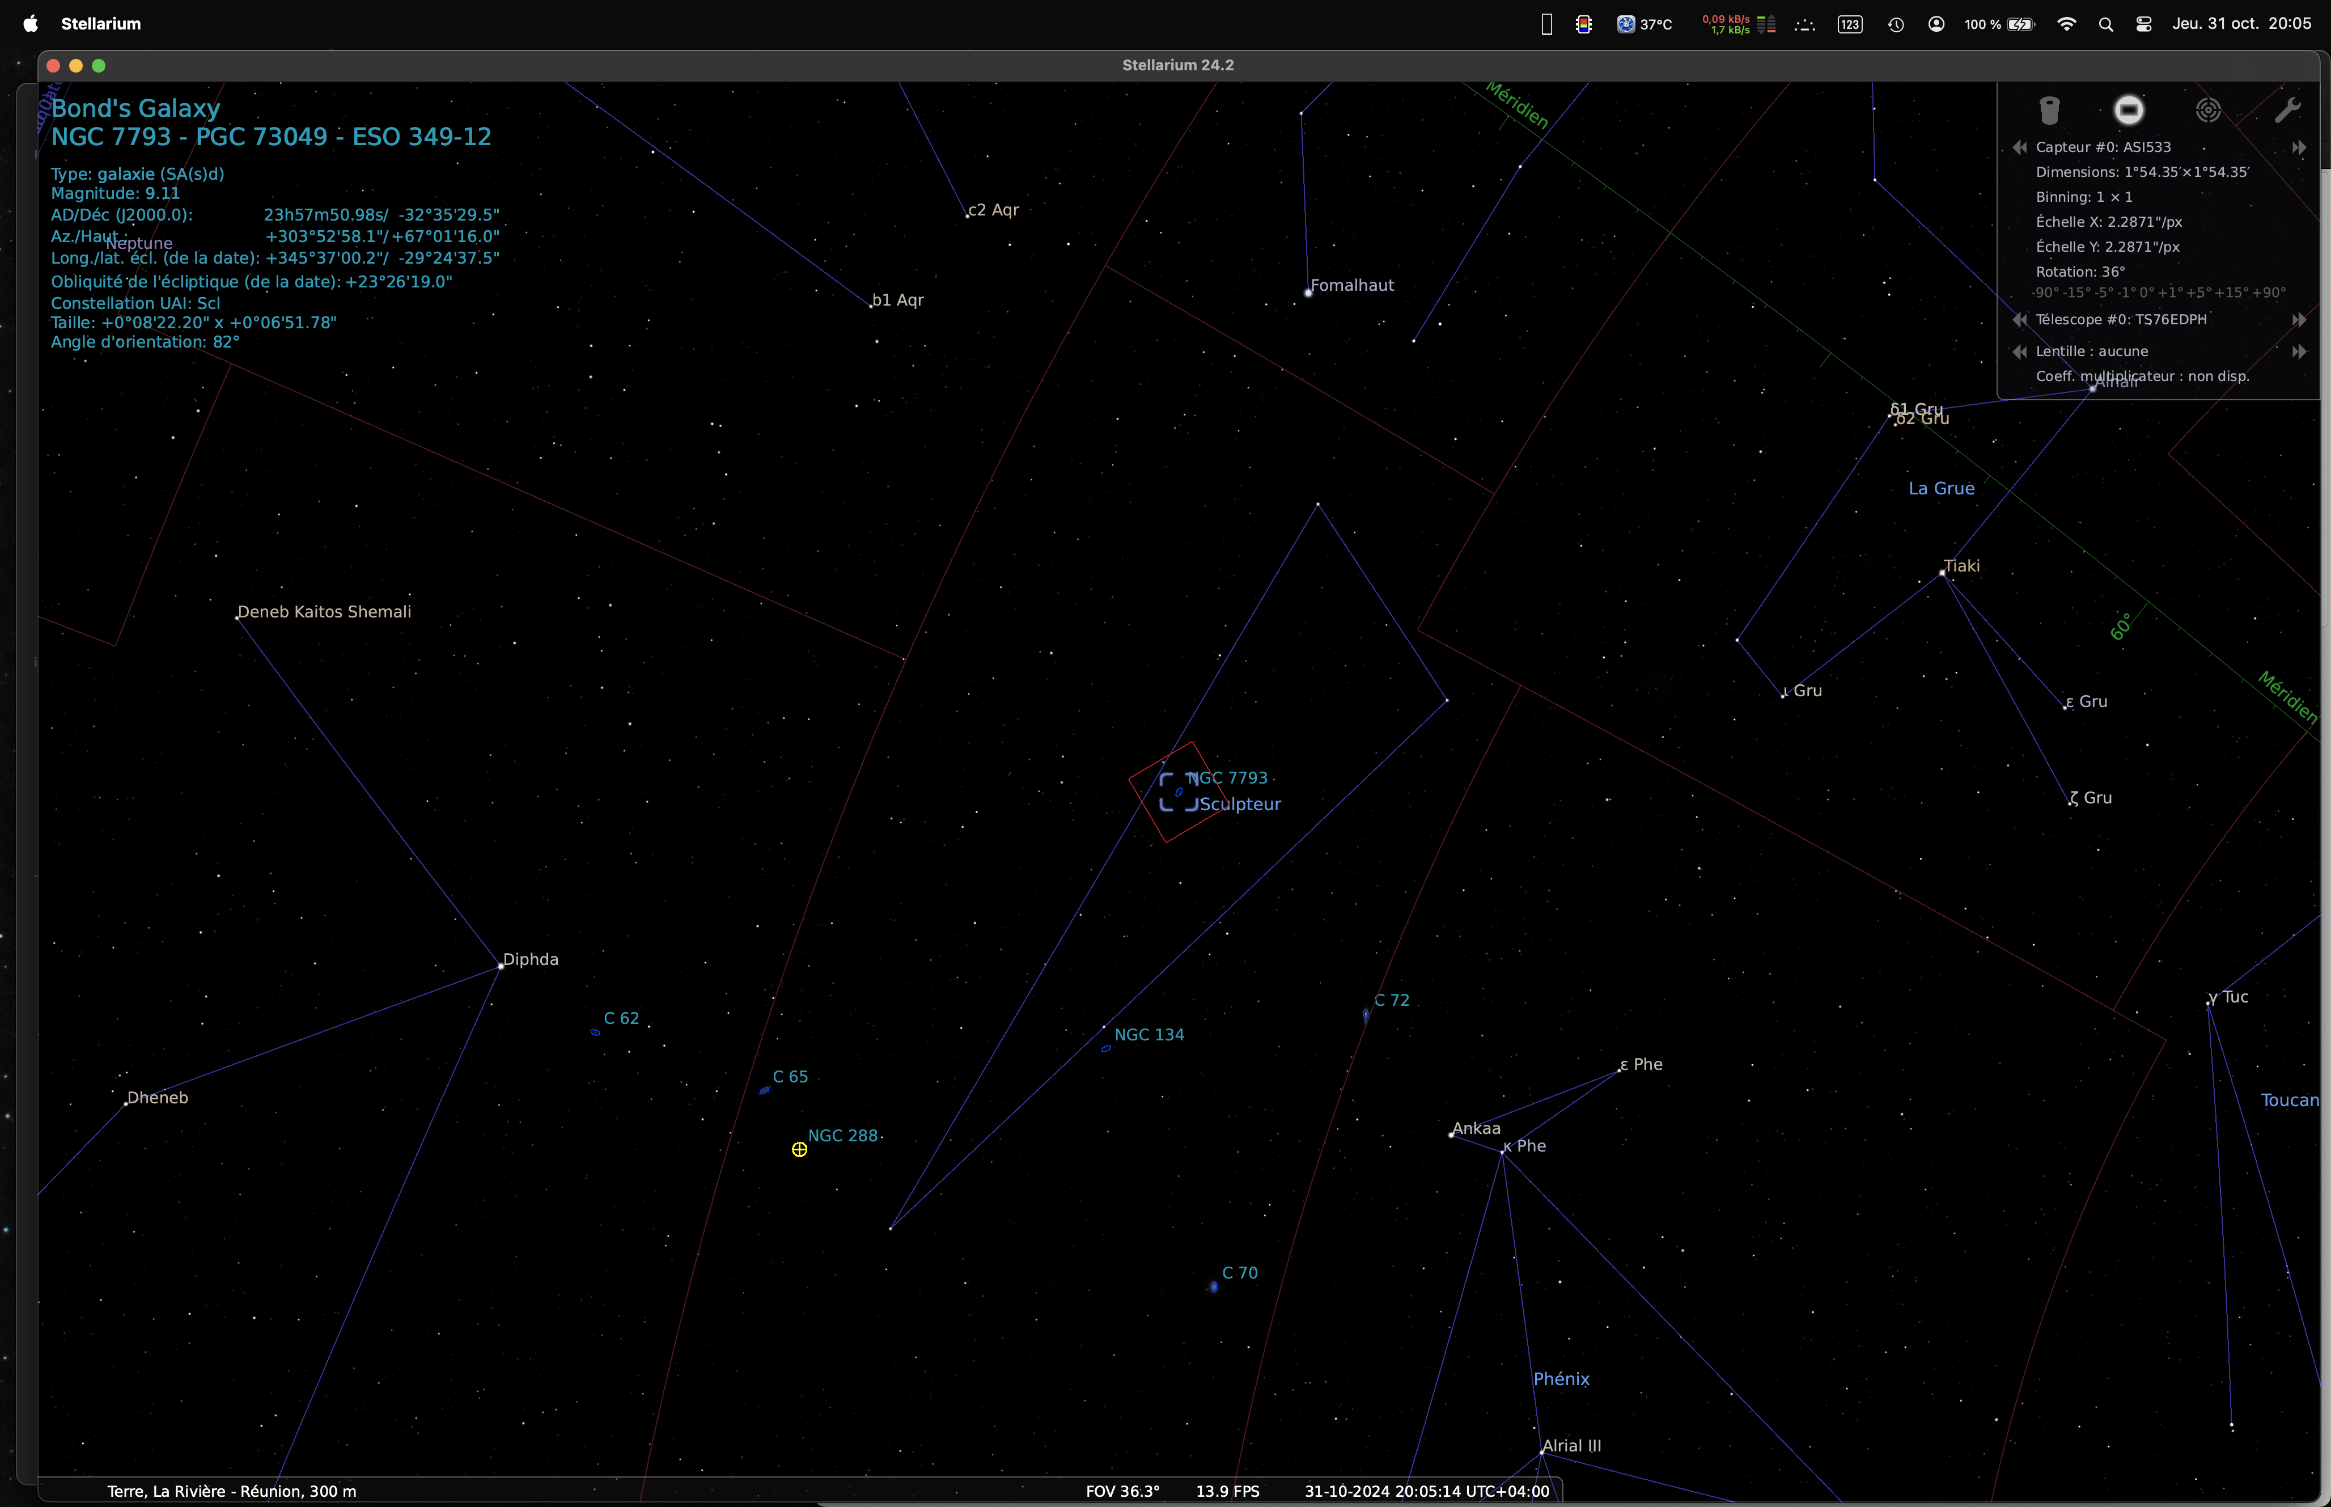Open battery 100 % status menu
Image resolution: width=2331 pixels, height=1507 pixels.
[x=1999, y=23]
